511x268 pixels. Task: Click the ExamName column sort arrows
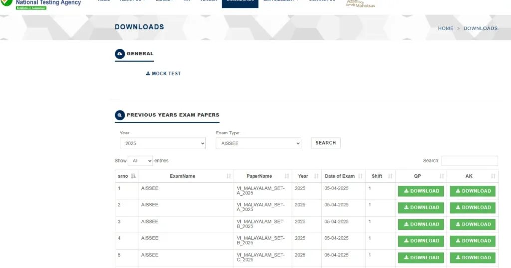tap(229, 176)
